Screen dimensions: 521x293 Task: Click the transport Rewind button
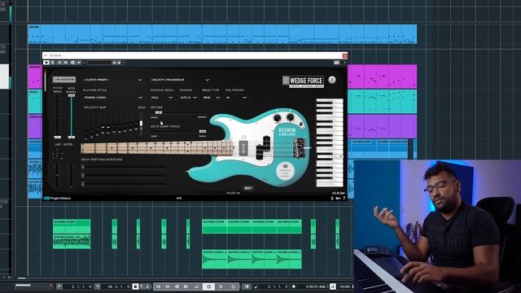pyautogui.click(x=177, y=286)
